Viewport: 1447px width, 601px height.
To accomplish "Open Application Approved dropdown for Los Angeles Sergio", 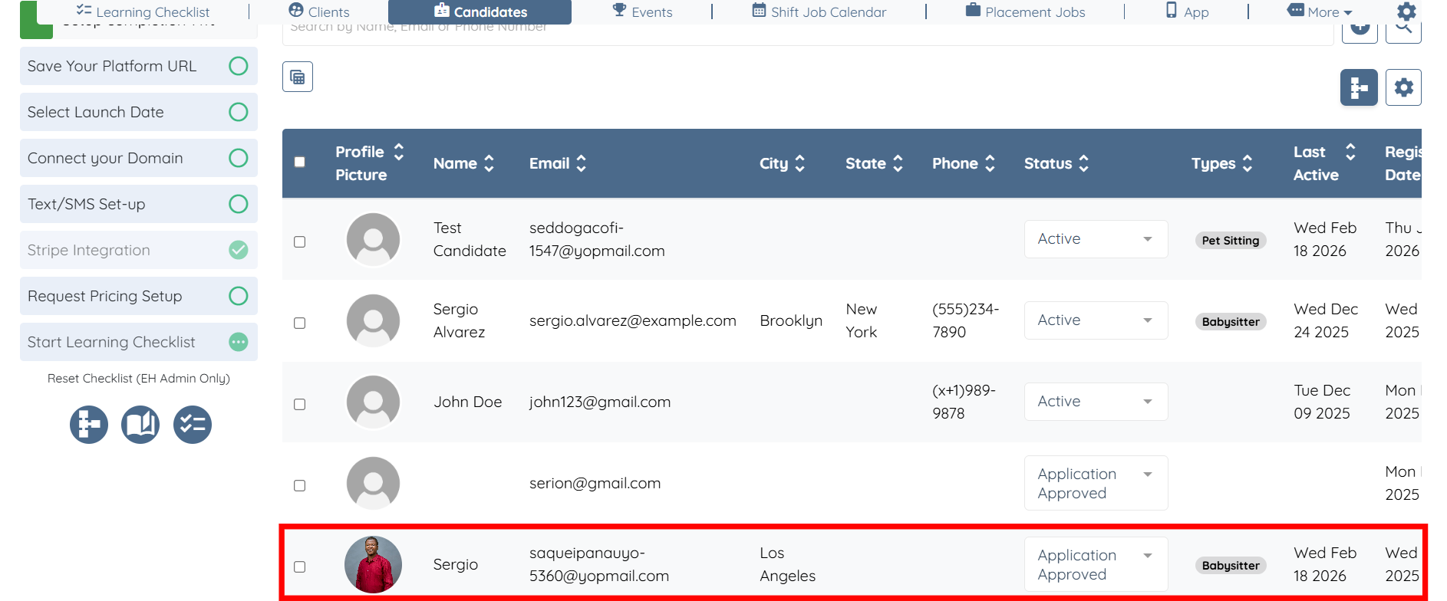I will [x=1096, y=564].
